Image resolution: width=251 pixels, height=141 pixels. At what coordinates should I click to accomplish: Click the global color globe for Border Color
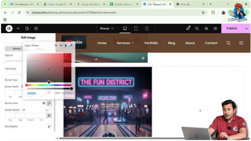coord(44,103)
